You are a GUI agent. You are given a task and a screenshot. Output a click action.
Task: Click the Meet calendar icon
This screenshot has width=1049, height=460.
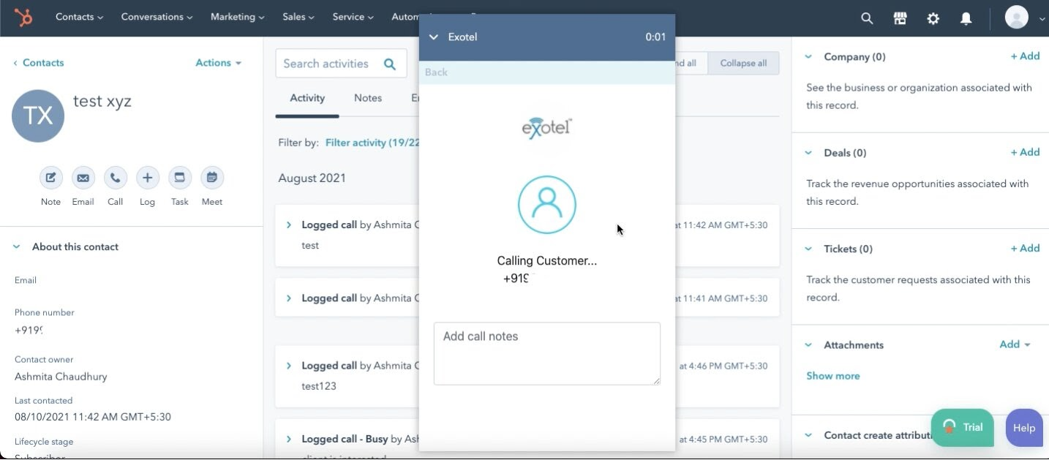211,178
